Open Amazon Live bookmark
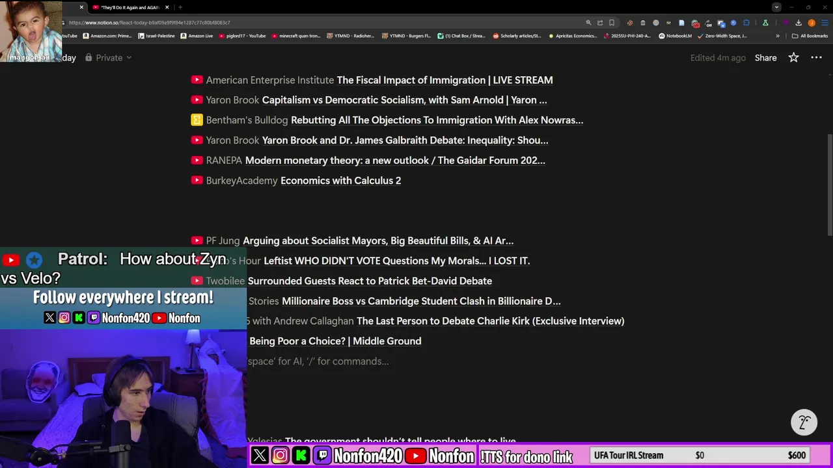This screenshot has height=468, width=833. [x=197, y=36]
